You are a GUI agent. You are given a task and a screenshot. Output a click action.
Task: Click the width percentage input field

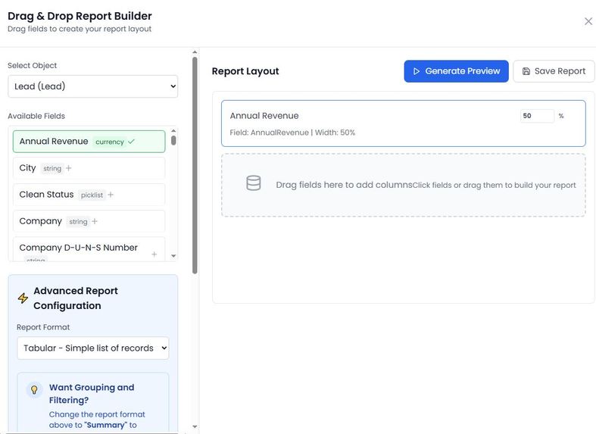click(537, 116)
